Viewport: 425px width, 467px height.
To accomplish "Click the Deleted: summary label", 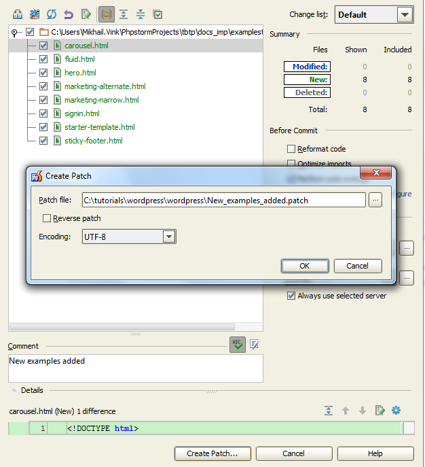I will point(307,92).
